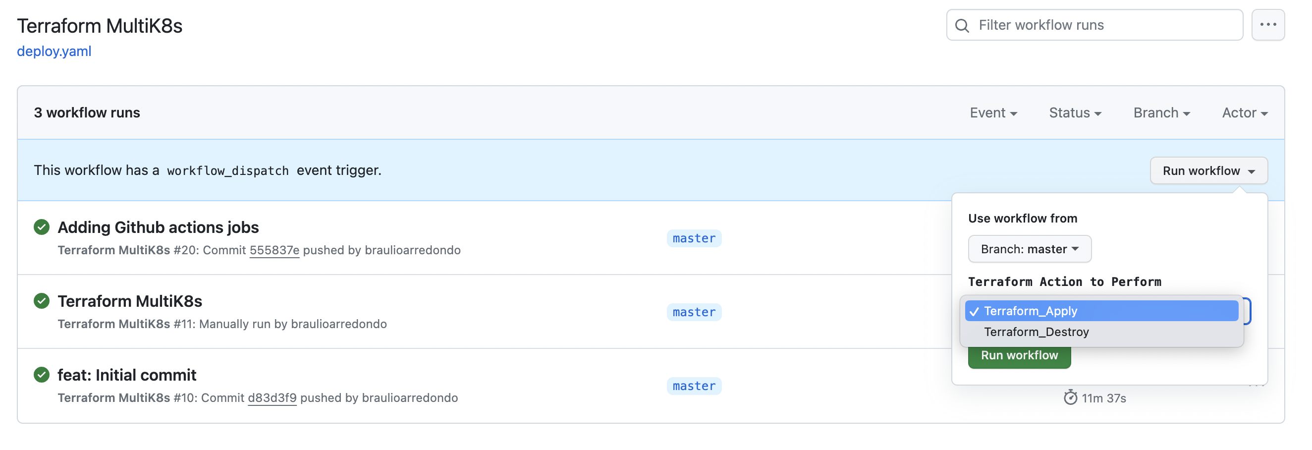Toggle the Run workflow dropdown button
The width and height of the screenshot is (1312, 450).
(x=1208, y=170)
